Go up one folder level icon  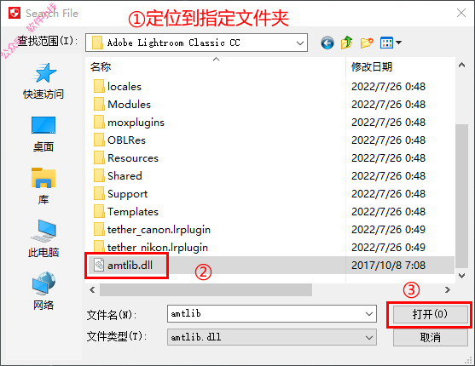[x=346, y=43]
